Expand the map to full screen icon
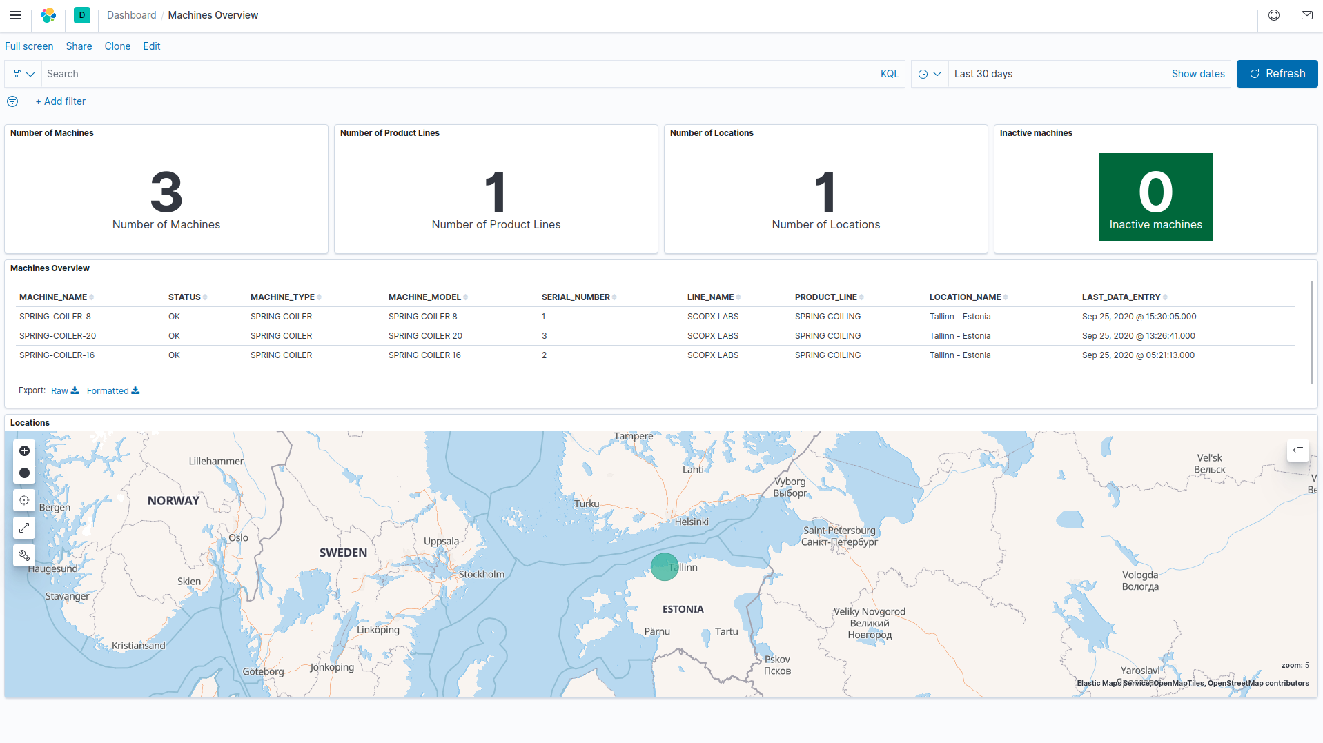Viewport: 1323px width, 743px height. [x=24, y=528]
